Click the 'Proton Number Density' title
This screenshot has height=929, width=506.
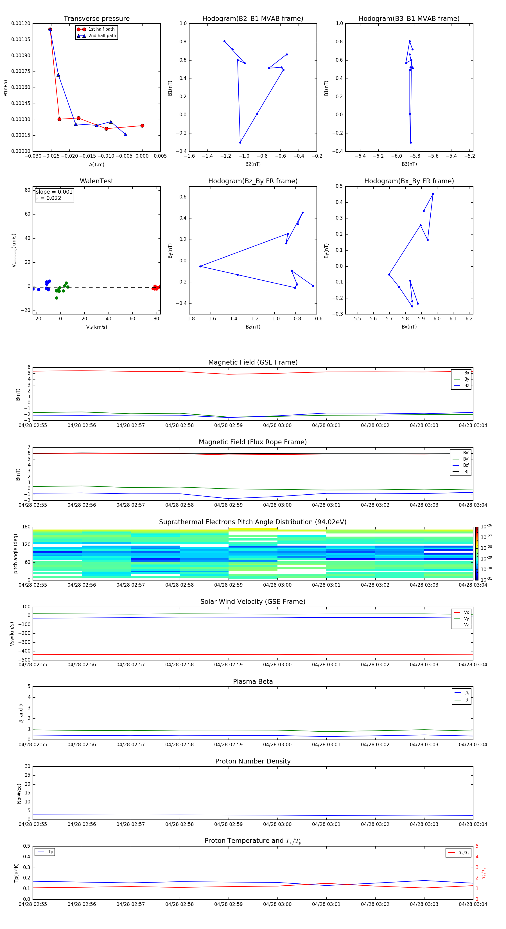(253, 761)
